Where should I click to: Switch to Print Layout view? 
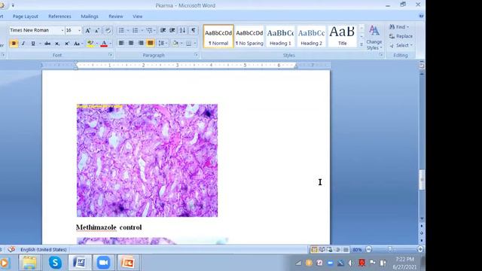click(314, 249)
